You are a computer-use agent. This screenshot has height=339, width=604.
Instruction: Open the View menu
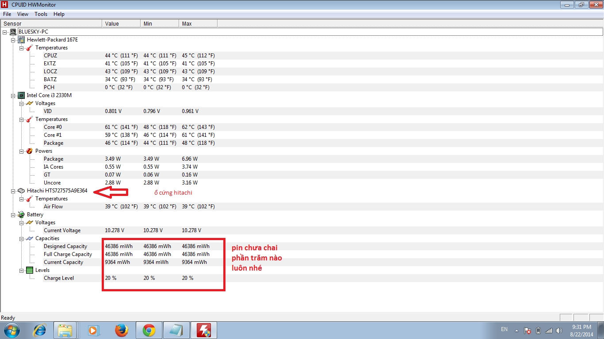(x=23, y=14)
